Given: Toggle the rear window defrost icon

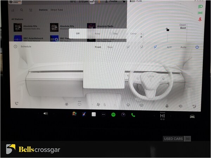Looking at the screenshot, I should click(x=141, y=105).
